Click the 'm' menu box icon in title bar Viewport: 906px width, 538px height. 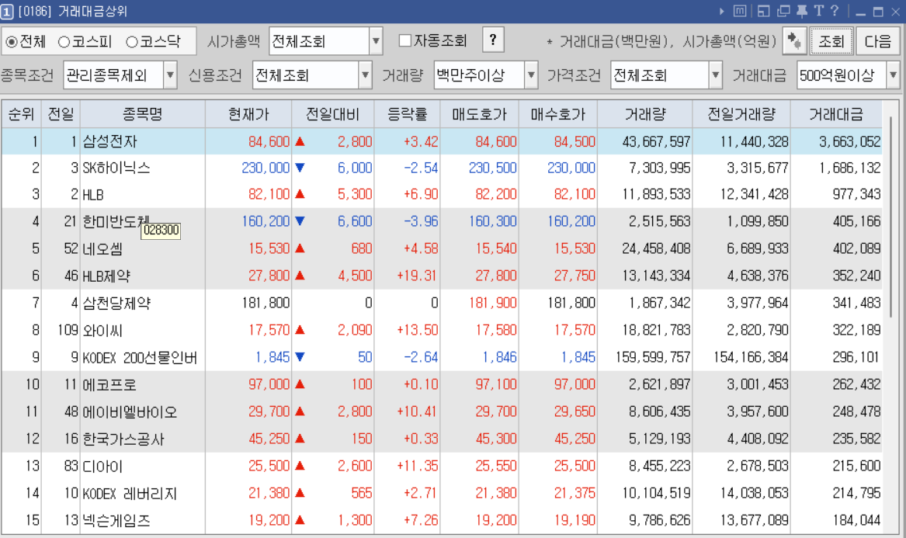click(x=740, y=11)
